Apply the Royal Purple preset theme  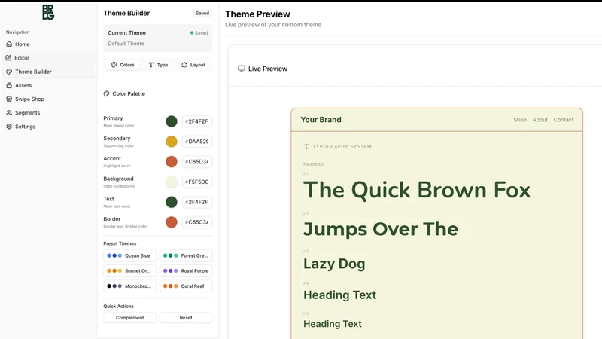pos(186,270)
